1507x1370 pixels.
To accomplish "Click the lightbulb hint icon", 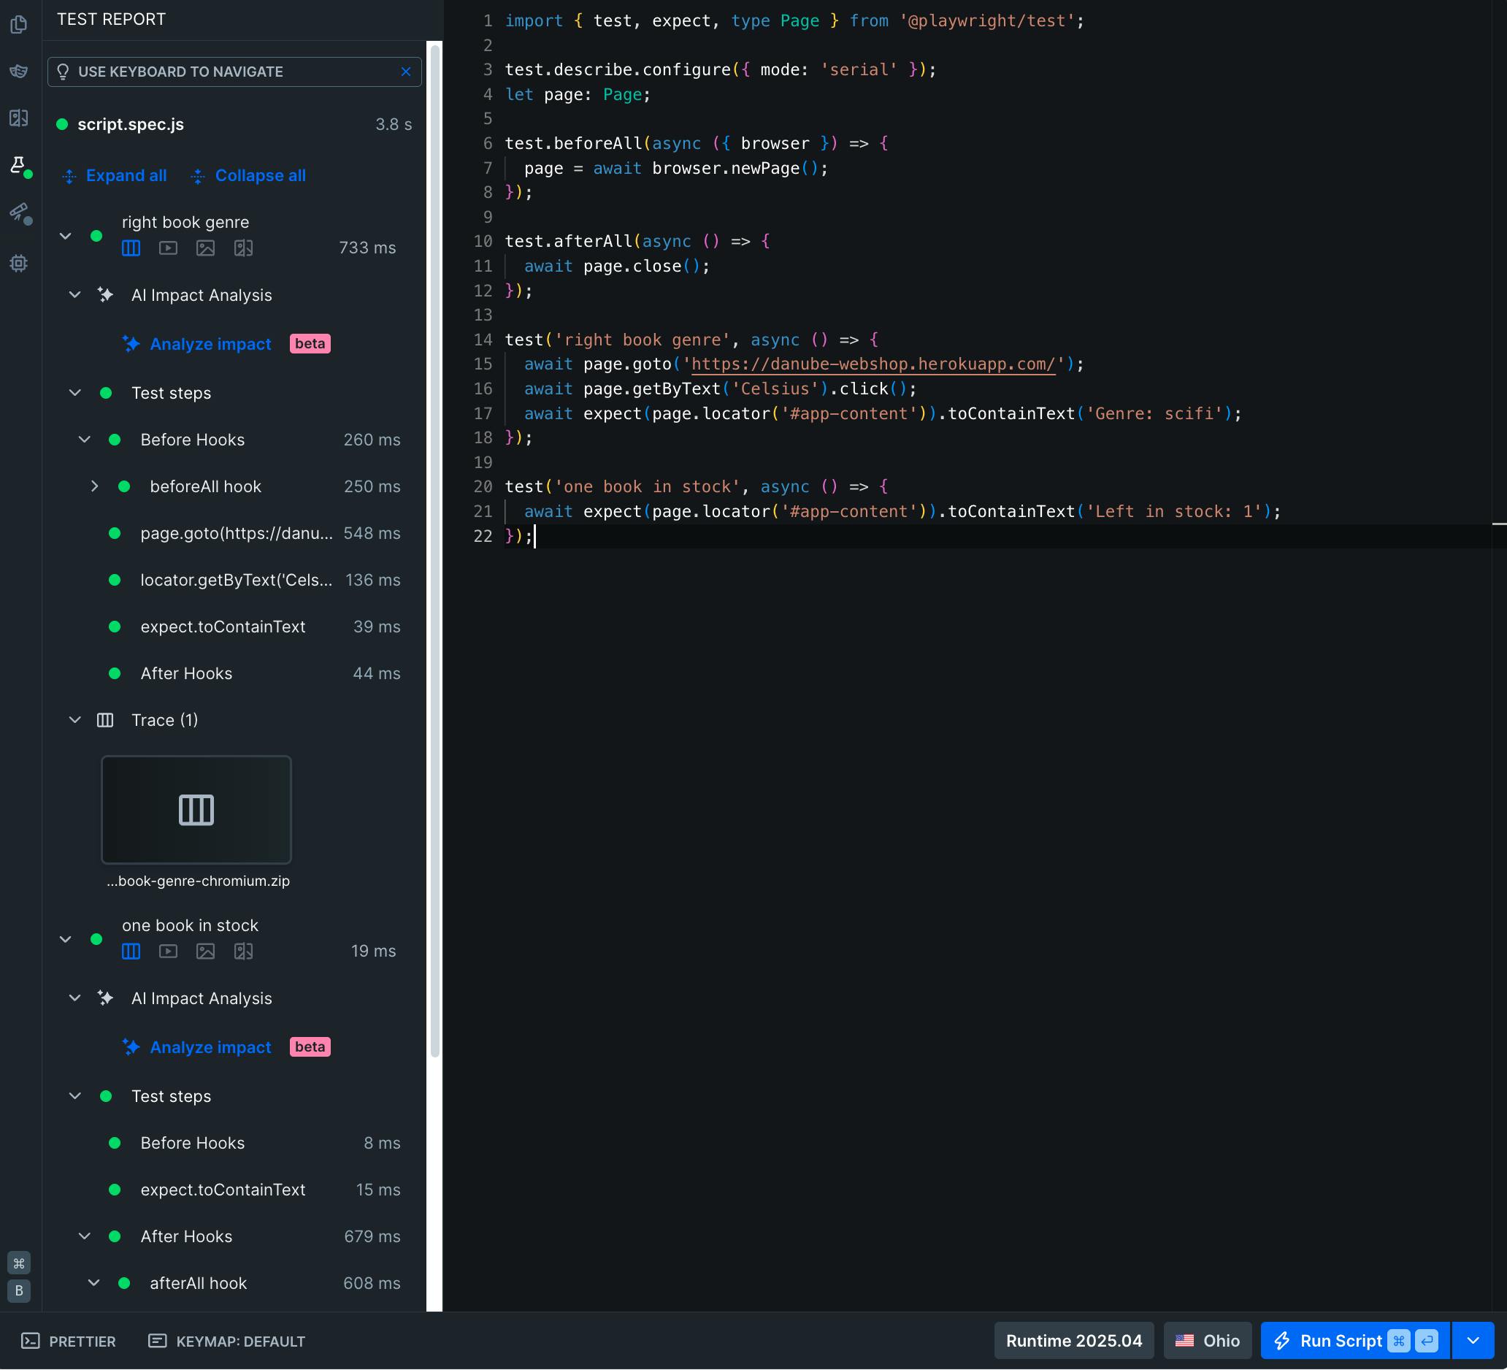I will (x=63, y=71).
